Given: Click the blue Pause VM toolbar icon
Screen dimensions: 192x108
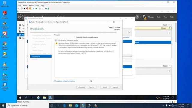Looking at the screenshot, I should pos(33,9).
